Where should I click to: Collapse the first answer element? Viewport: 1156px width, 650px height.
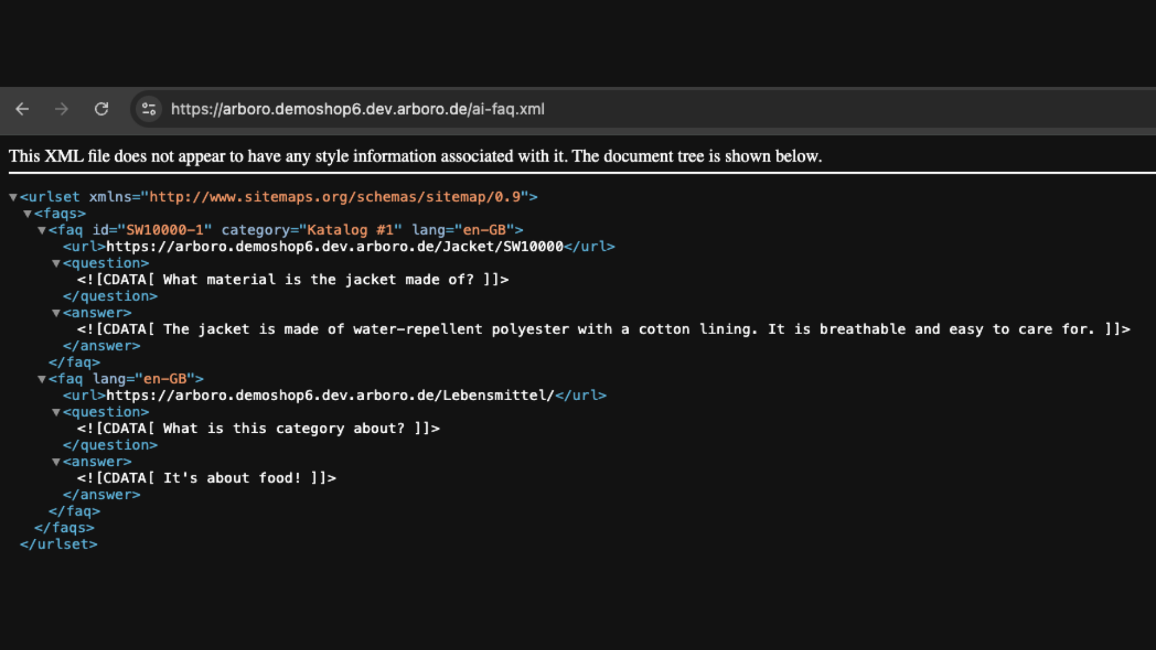tap(57, 313)
